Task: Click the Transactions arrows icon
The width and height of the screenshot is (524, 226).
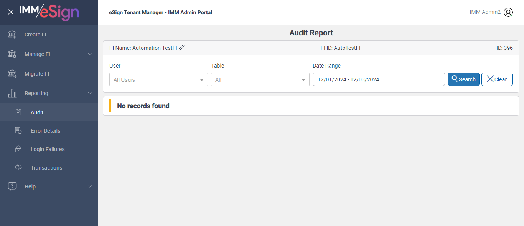Action: tap(18, 168)
